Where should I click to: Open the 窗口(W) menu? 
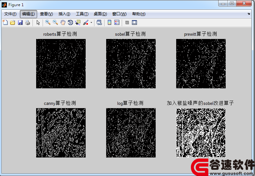(x=120, y=14)
